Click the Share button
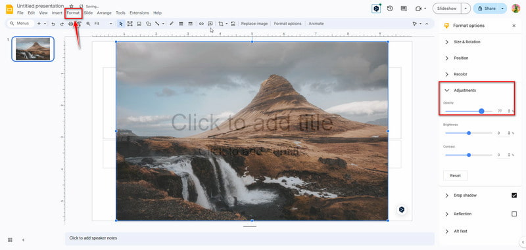 [x=486, y=9]
